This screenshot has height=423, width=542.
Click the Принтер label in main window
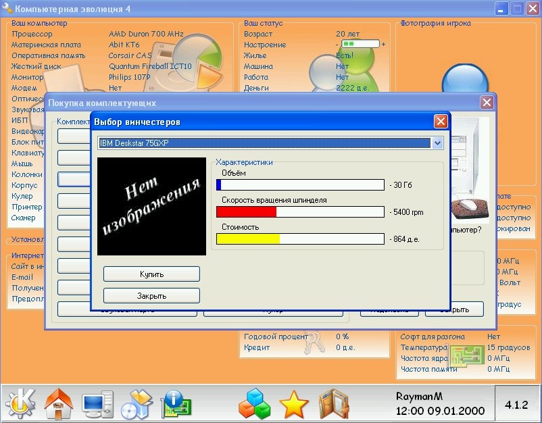point(27,207)
